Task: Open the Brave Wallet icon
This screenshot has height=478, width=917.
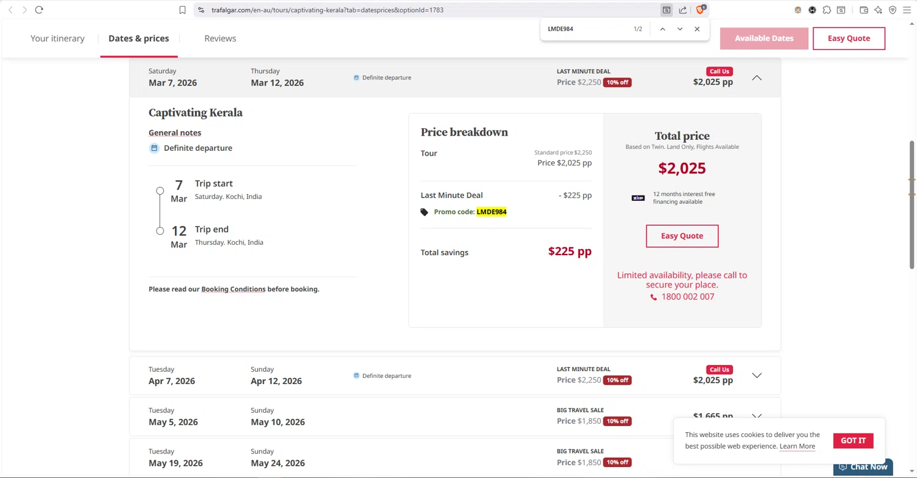Action: click(864, 10)
